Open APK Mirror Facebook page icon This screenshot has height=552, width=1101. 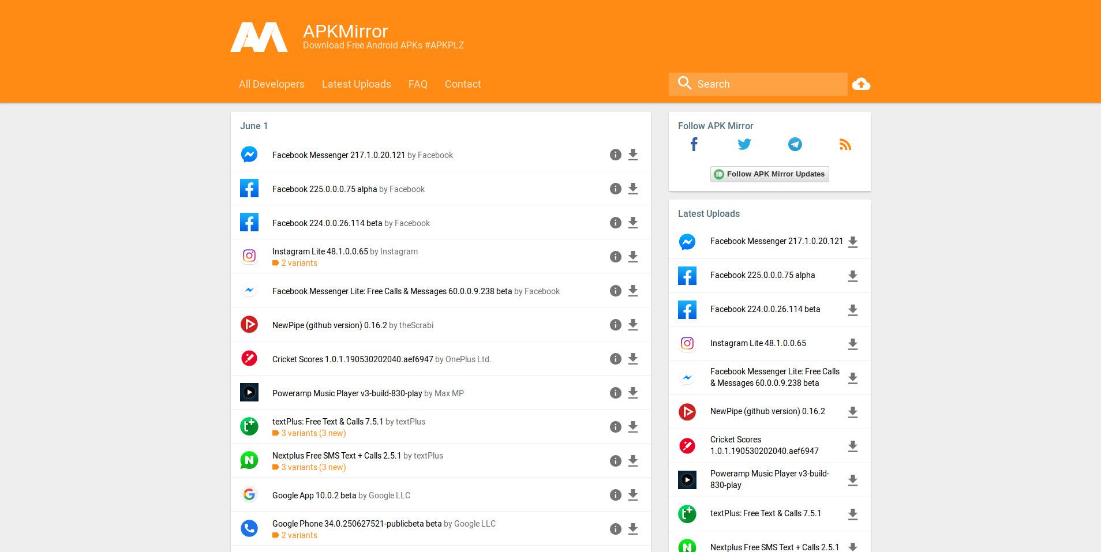click(694, 144)
